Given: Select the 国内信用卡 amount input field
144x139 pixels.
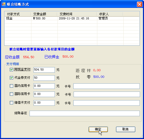Looking at the screenshot, I should [x=44, y=86].
